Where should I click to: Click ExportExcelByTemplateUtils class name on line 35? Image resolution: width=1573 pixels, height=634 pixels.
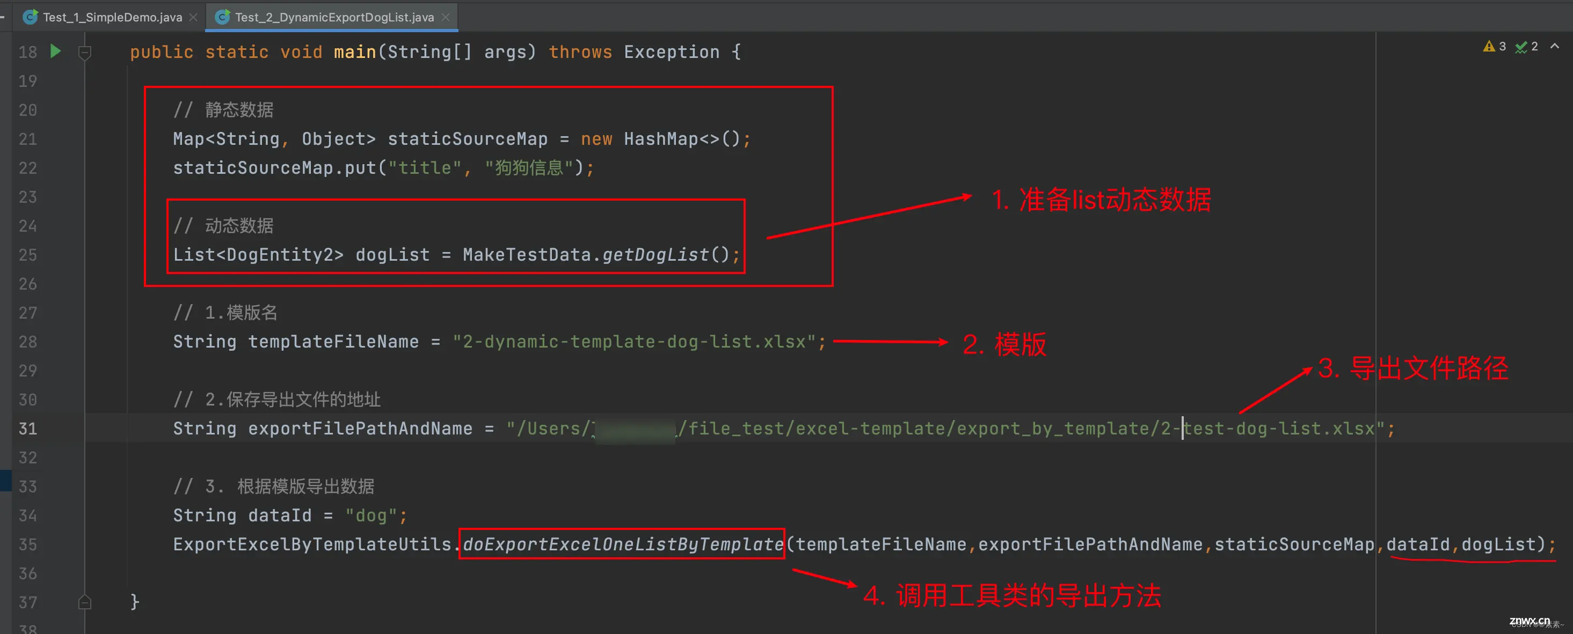coord(312,544)
